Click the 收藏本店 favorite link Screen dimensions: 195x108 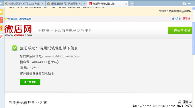click(13, 19)
